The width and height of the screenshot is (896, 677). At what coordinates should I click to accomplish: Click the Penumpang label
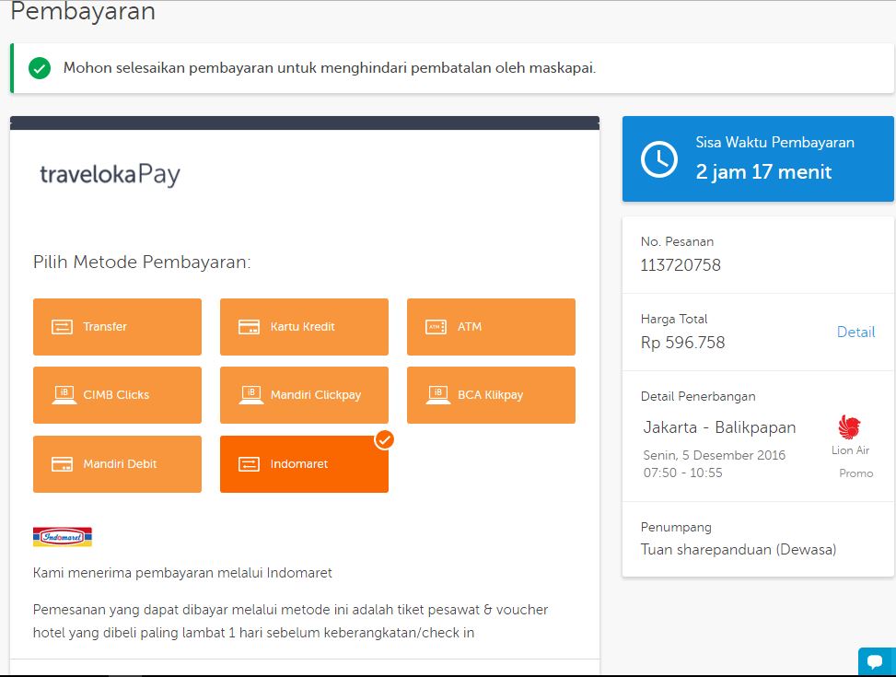676,527
